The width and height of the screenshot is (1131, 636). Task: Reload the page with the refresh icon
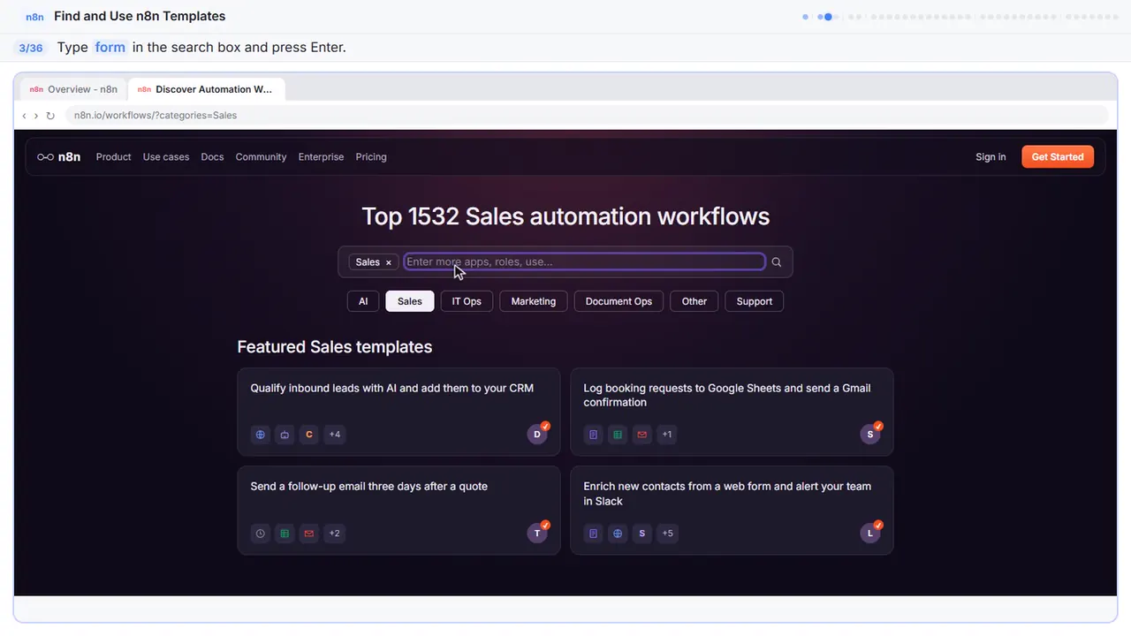pyautogui.click(x=50, y=116)
